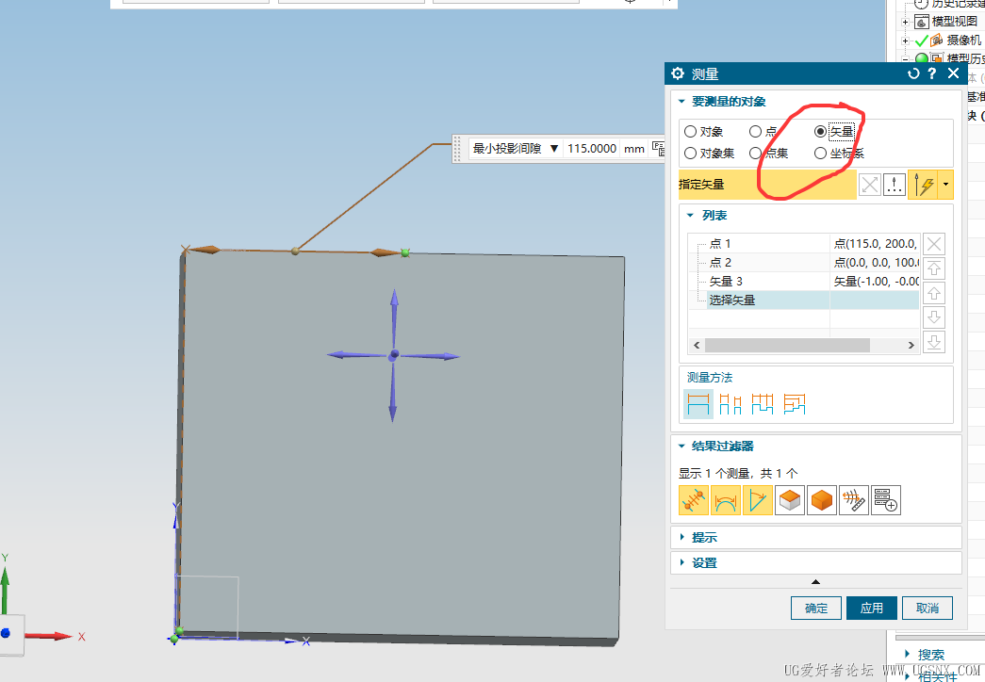Screen dimensions: 985x682
Task: Collapse the 结果过滤器 section
Action: click(681, 447)
